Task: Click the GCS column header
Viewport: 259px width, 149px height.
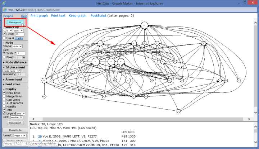Action: (131, 132)
